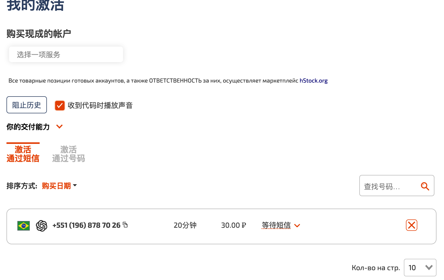This screenshot has height=280, width=444.
Task: Click the 阻止历史 button
Action: (x=27, y=105)
